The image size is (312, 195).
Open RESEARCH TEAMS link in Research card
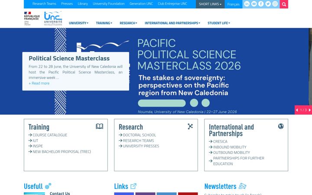pyautogui.click(x=138, y=140)
